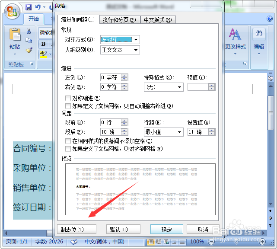This screenshot has width=277, height=249.
Task: Click the 100% zoom level button
Action: tap(197, 242)
